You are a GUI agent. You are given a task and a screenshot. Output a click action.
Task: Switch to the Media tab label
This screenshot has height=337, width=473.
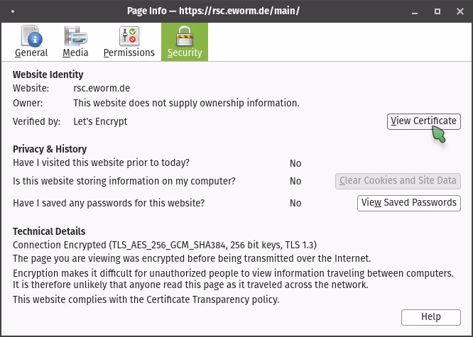click(x=75, y=53)
